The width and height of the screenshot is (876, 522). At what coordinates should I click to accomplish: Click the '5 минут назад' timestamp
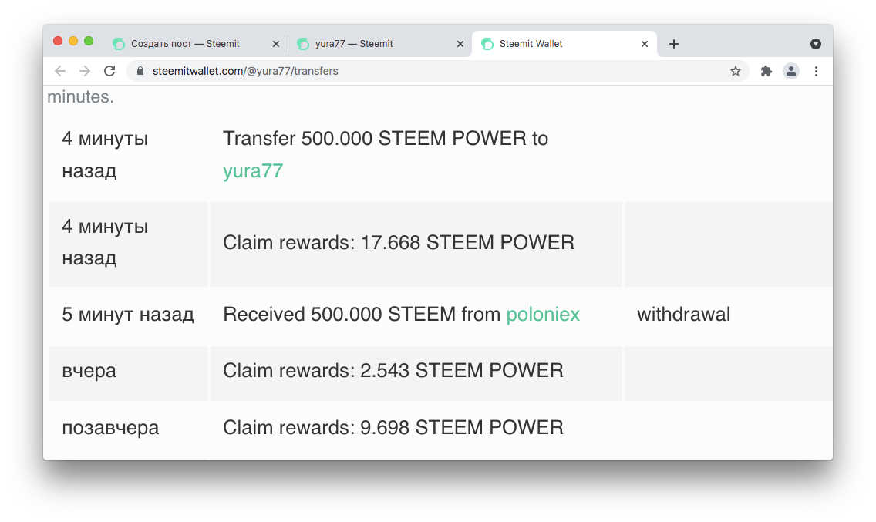[128, 314]
